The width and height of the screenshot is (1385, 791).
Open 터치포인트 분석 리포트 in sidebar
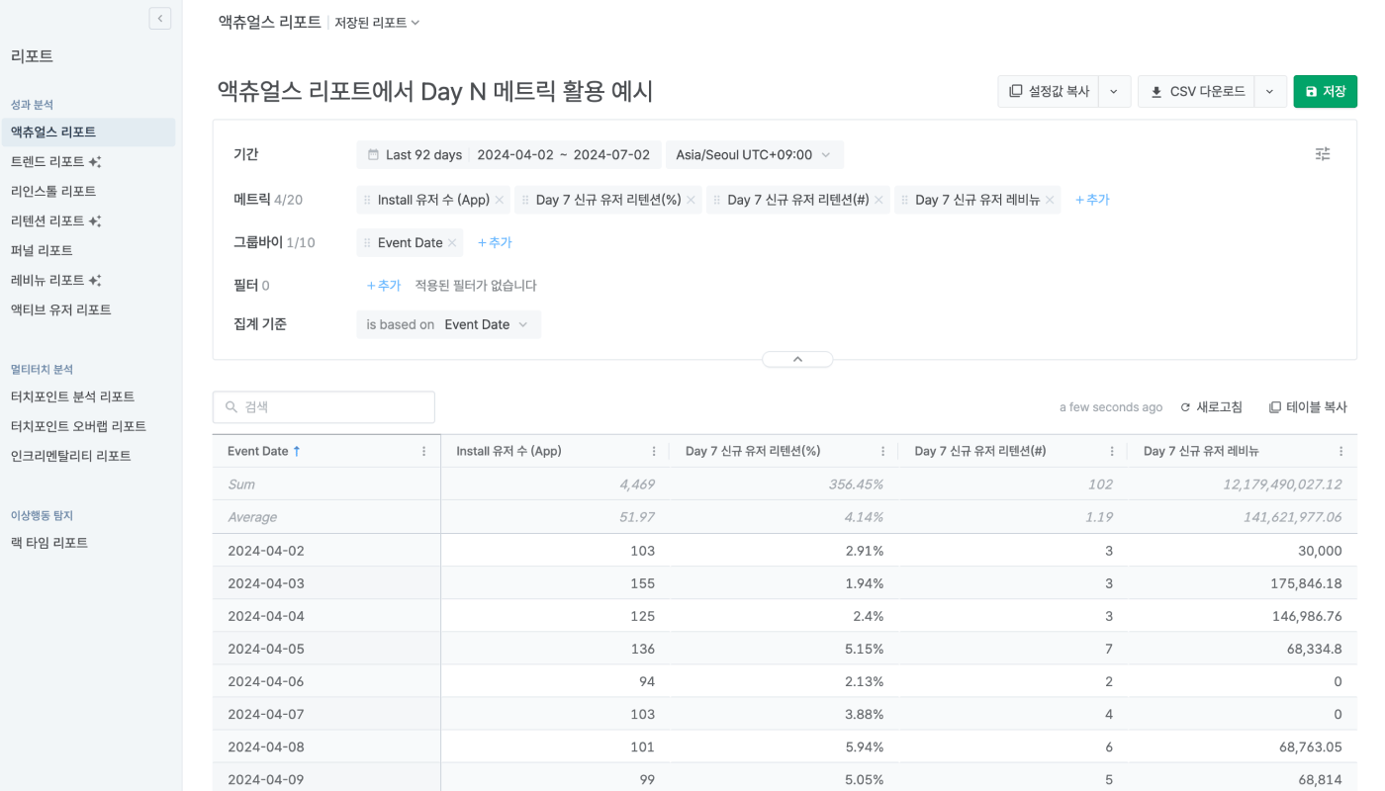88,396
